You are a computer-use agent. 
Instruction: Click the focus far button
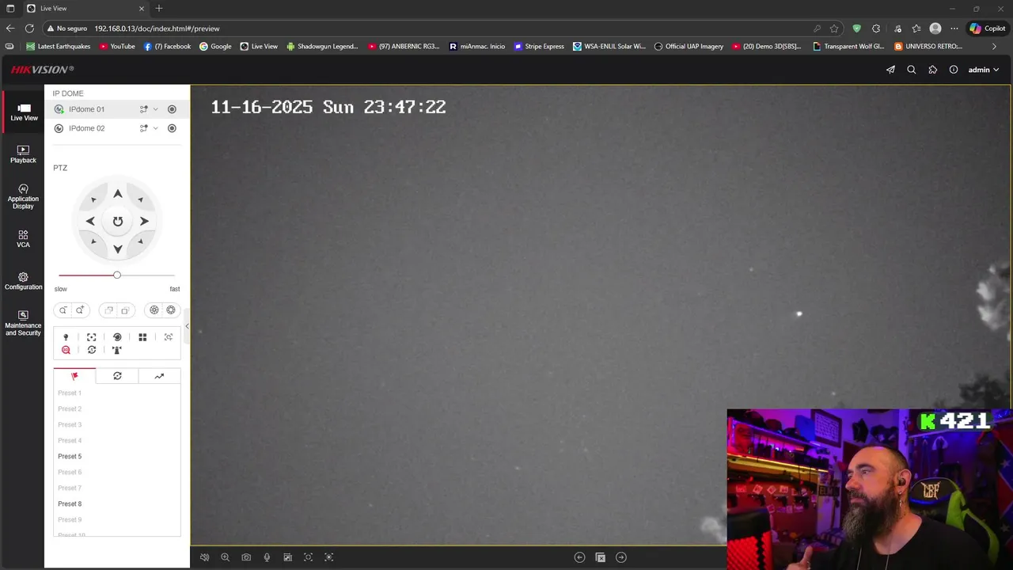(x=125, y=310)
